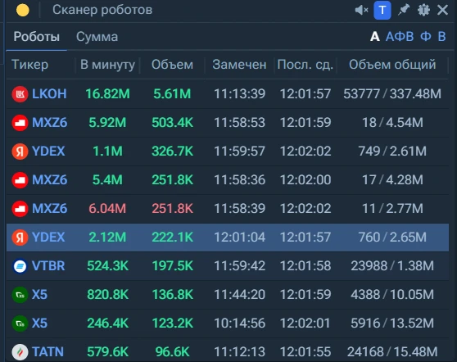Pin the robot scanner widget
Screen dimensions: 457x362
[404, 10]
